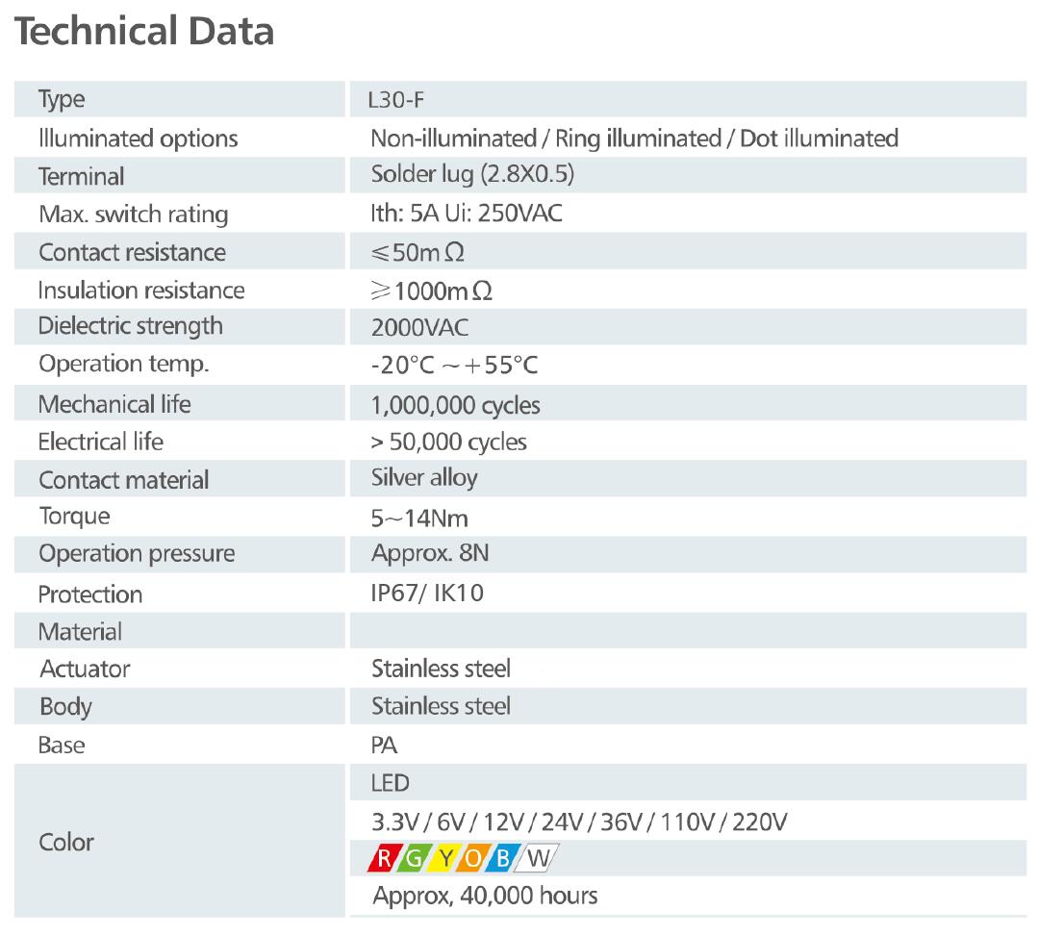1063x936 pixels.
Task: Click the Operation temp. row label
Action: click(123, 365)
